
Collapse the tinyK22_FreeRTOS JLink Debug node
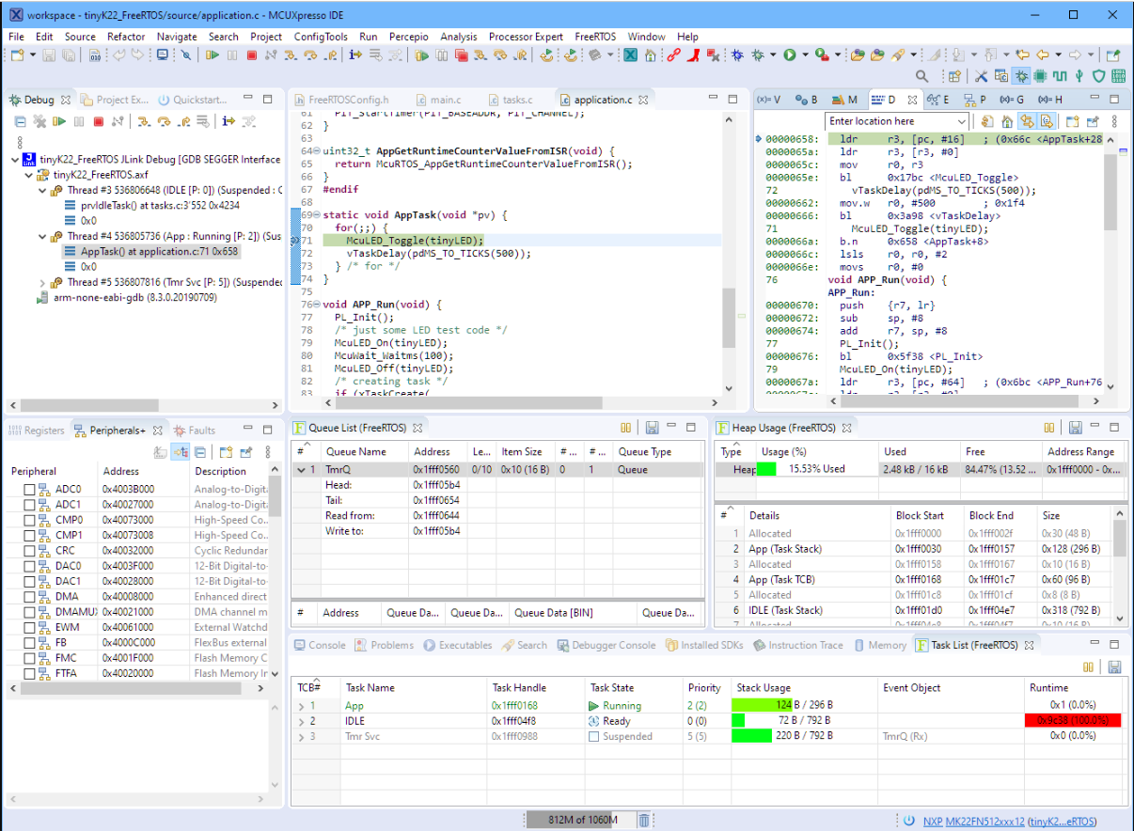pyautogui.click(x=14, y=160)
